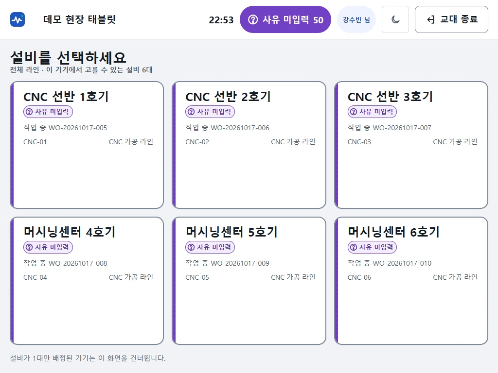Click 사유 미입력 badge on 머시닝센터 4호기
Screen dimensions: 498x373
pyautogui.click(x=48, y=247)
